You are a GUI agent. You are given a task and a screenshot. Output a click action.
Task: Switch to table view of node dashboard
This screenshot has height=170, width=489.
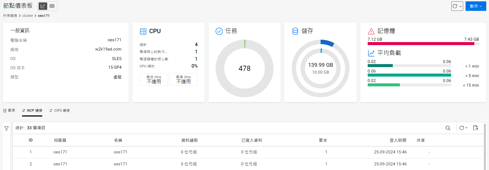[52, 6]
